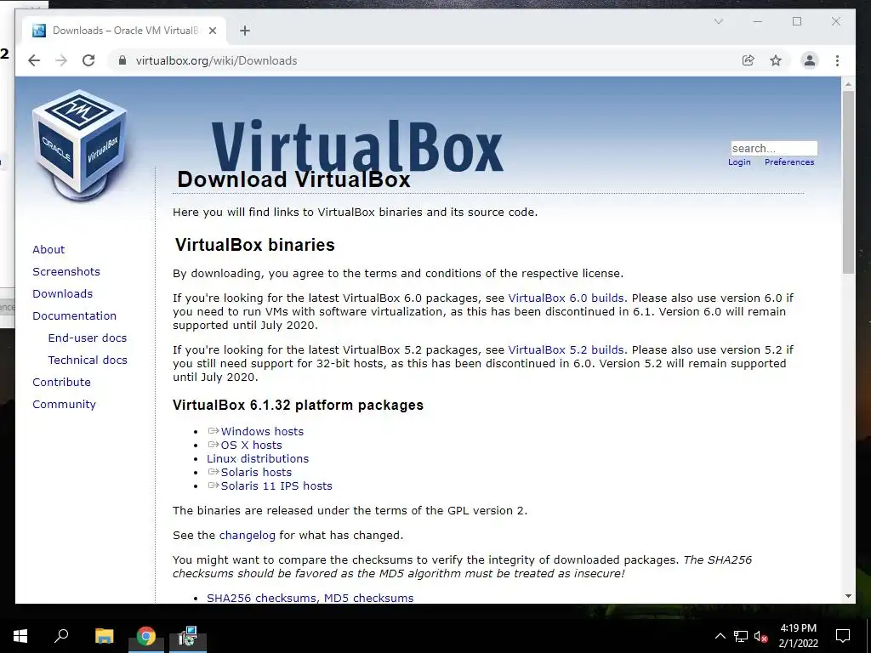This screenshot has width=871, height=653.
Task: Open a new tab with the plus button
Action: coord(245,31)
